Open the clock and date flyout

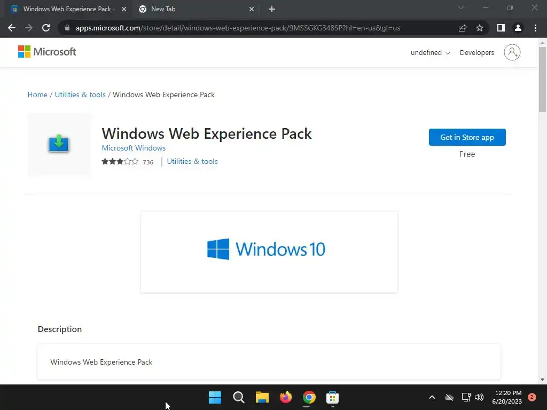coord(507,397)
